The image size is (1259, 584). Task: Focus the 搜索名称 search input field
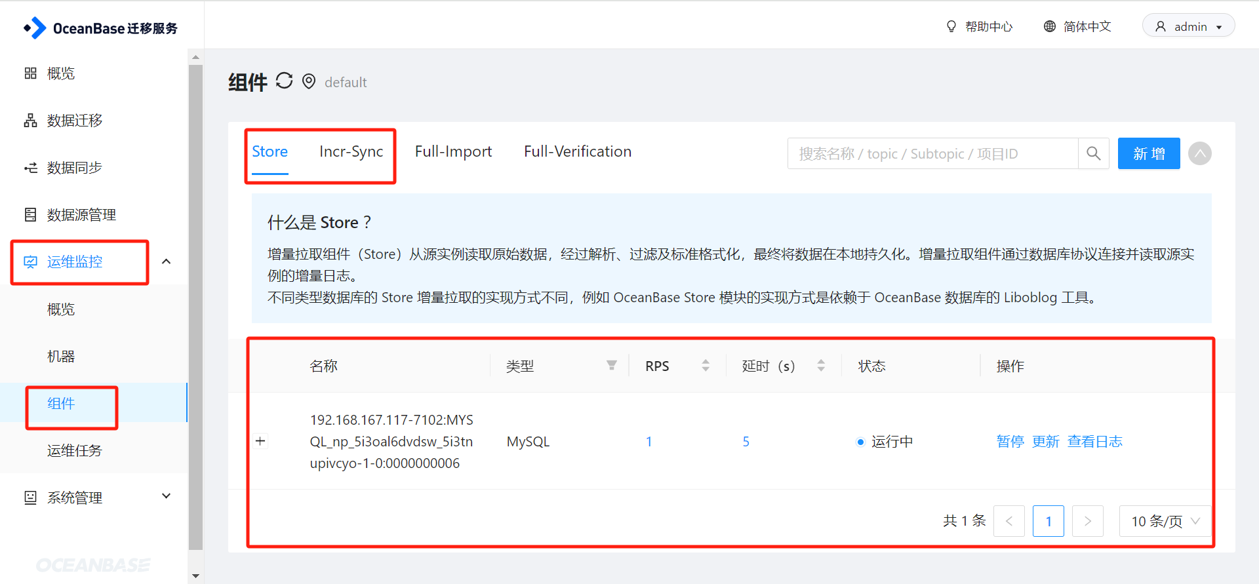point(932,153)
